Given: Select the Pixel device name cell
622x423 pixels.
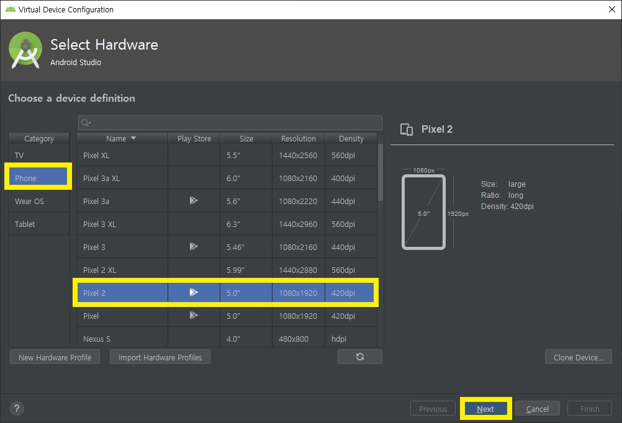Looking at the screenshot, I should pos(122,316).
